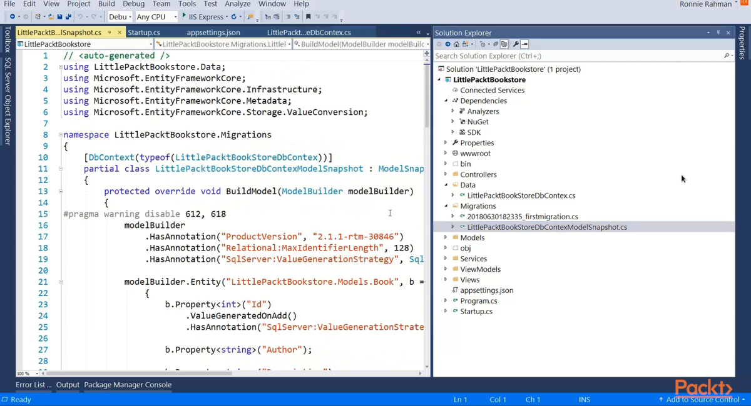This screenshot has width=751, height=406.
Task: Click the Solution Explorer Forward icon
Action: (x=447, y=44)
